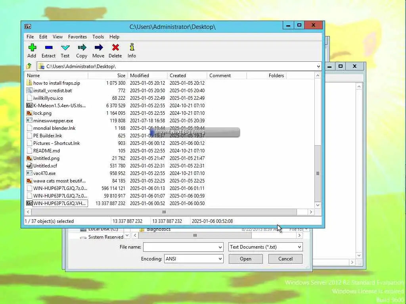Open the View menu
Viewport: 406px width, 304px height.
coord(57,37)
